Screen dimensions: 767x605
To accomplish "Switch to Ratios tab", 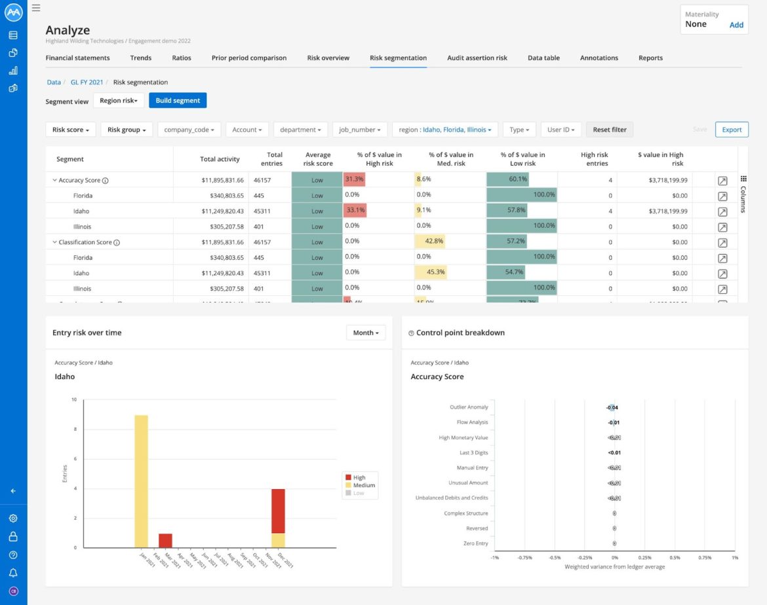I will coord(182,58).
